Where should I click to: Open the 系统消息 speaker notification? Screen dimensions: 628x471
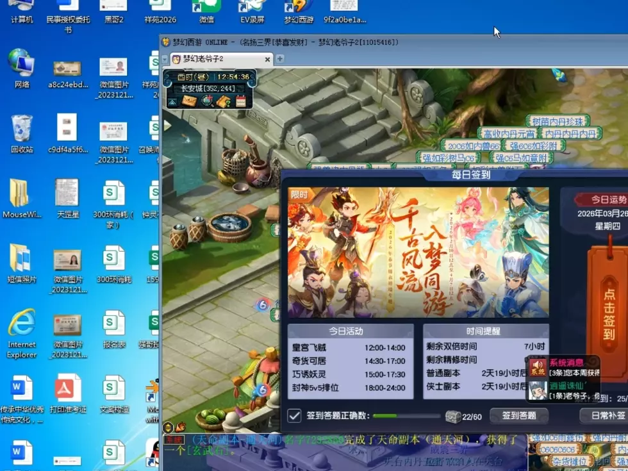(538, 367)
